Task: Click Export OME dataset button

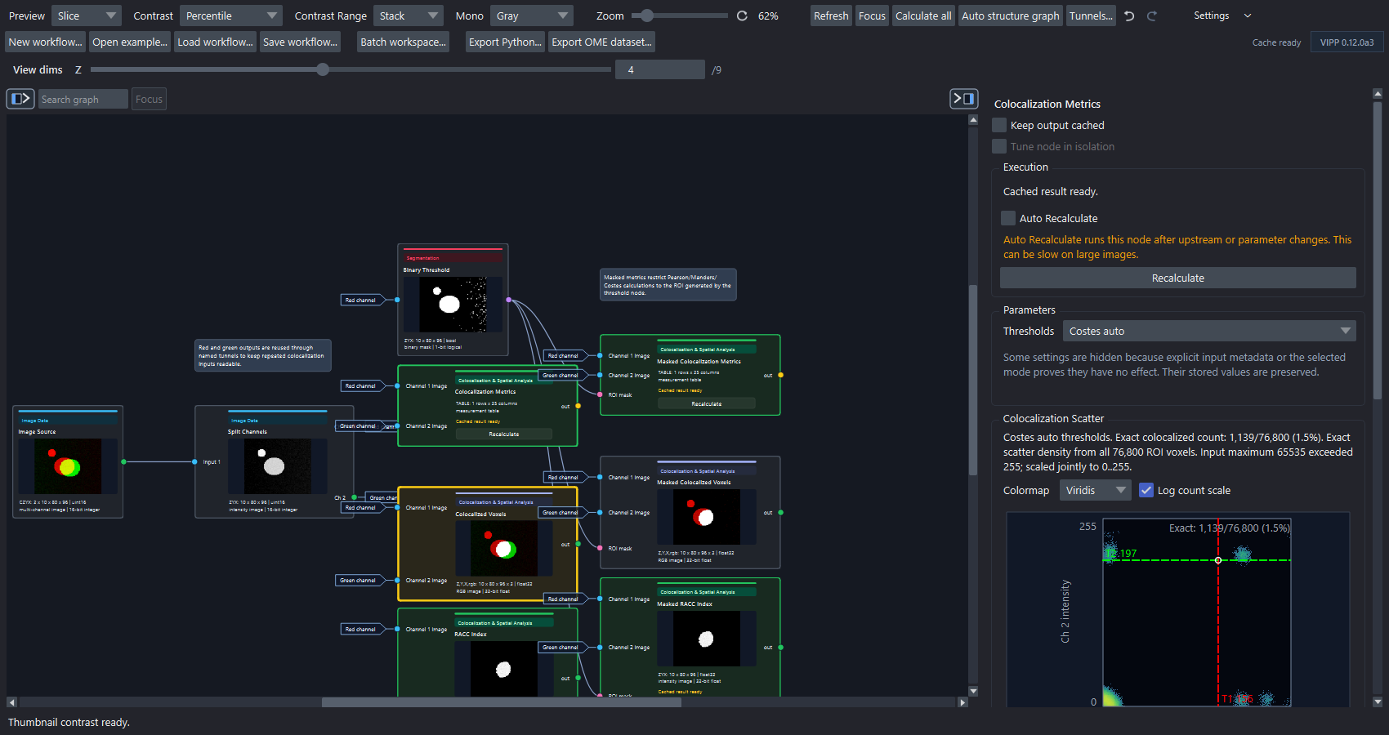Action: 601,42
